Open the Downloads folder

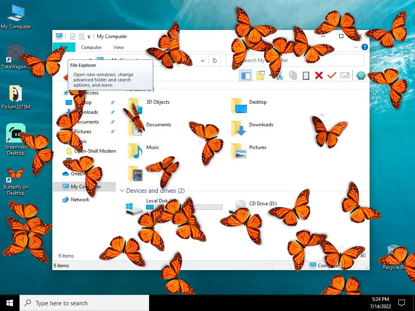(252, 128)
